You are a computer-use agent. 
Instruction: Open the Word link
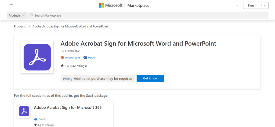pyautogui.click(x=92, y=58)
